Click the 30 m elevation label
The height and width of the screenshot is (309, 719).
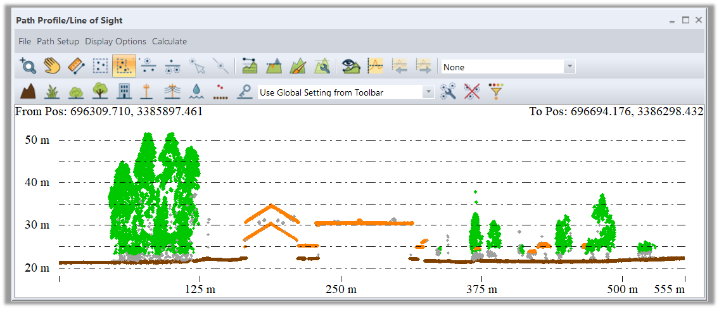(x=37, y=225)
